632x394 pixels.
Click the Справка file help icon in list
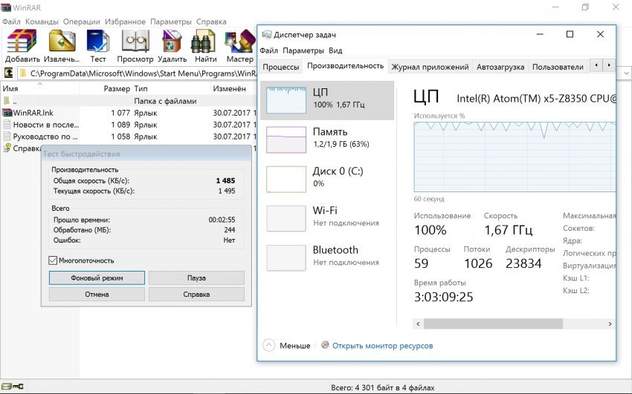pos(7,148)
